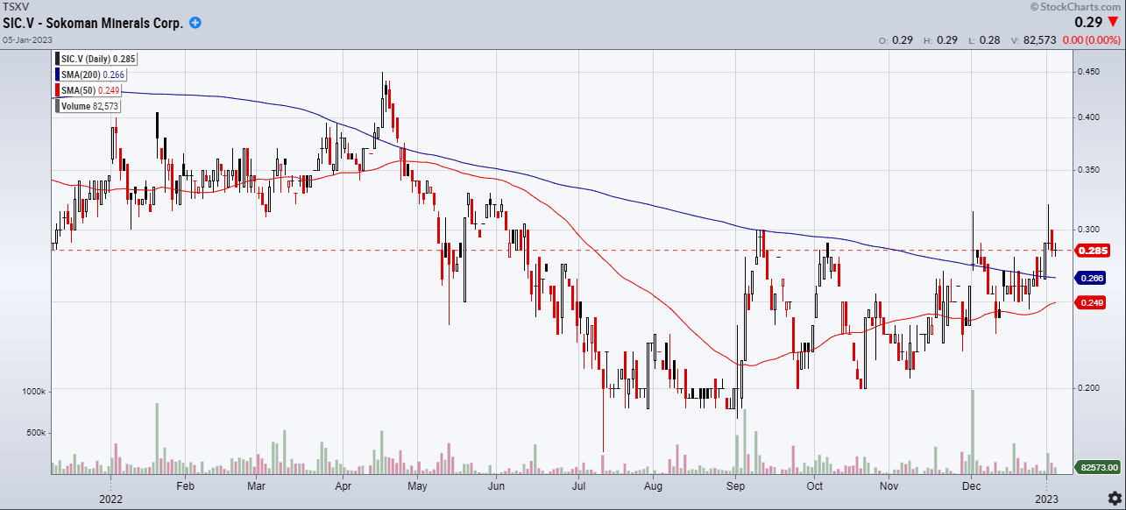Click the 500k volume axis label
This screenshot has height=510, width=1126.
(38, 433)
